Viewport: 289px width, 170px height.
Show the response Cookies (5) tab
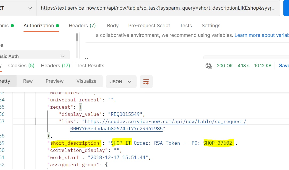click(21, 66)
